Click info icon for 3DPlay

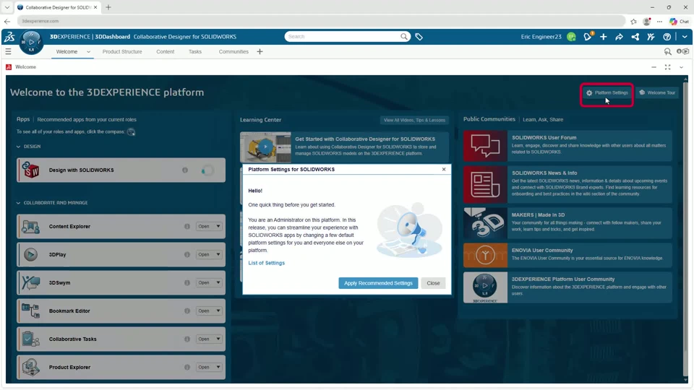187,255
